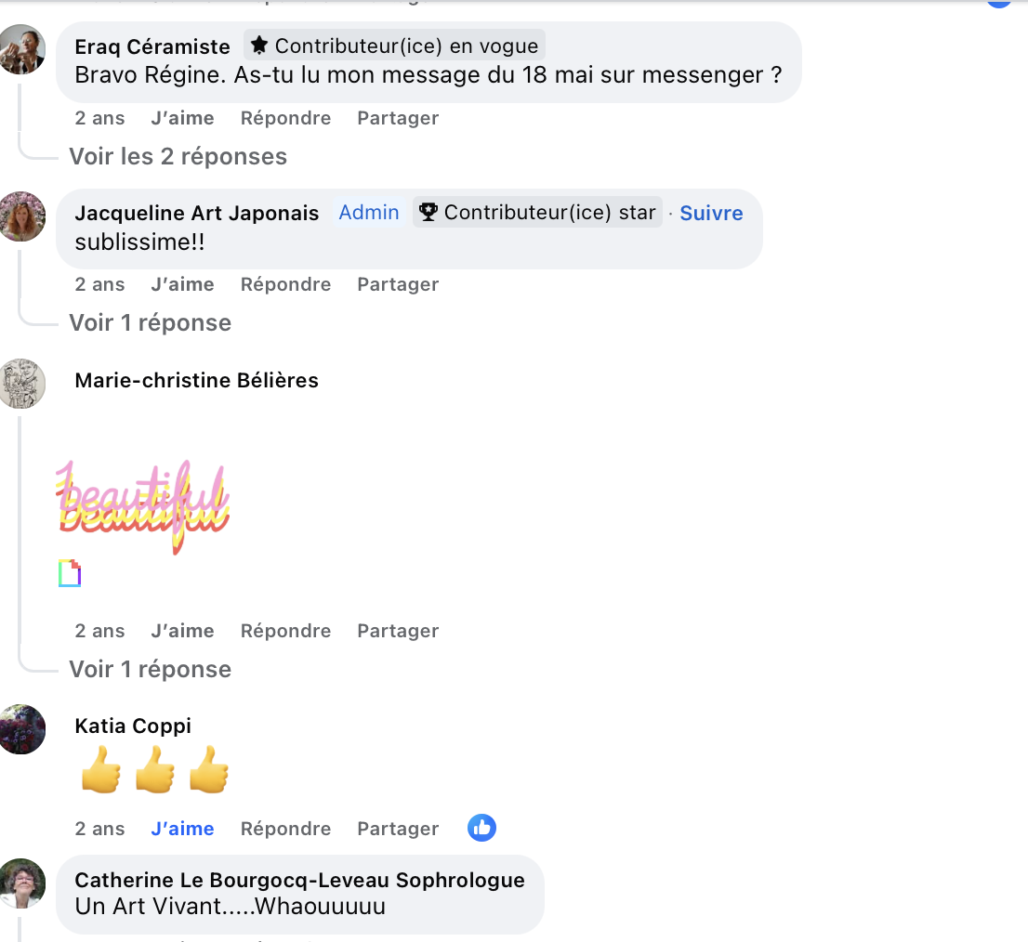Click the blue like reaction icon
The height and width of the screenshot is (942, 1028).
click(x=481, y=828)
